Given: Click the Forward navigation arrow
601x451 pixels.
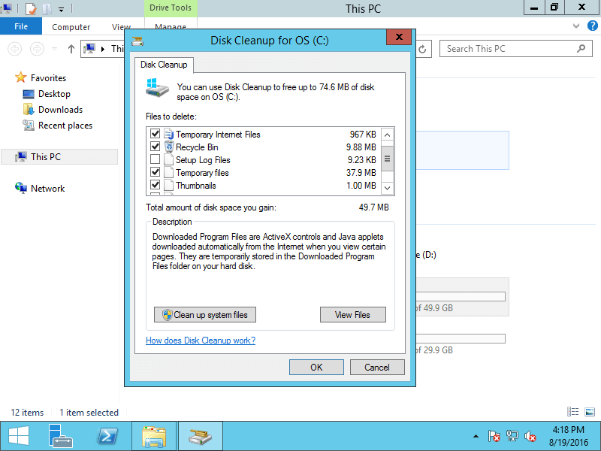Looking at the screenshot, I should tap(37, 49).
